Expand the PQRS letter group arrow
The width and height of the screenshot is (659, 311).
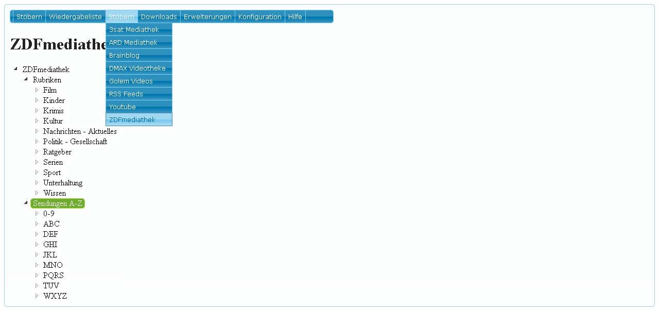point(37,275)
